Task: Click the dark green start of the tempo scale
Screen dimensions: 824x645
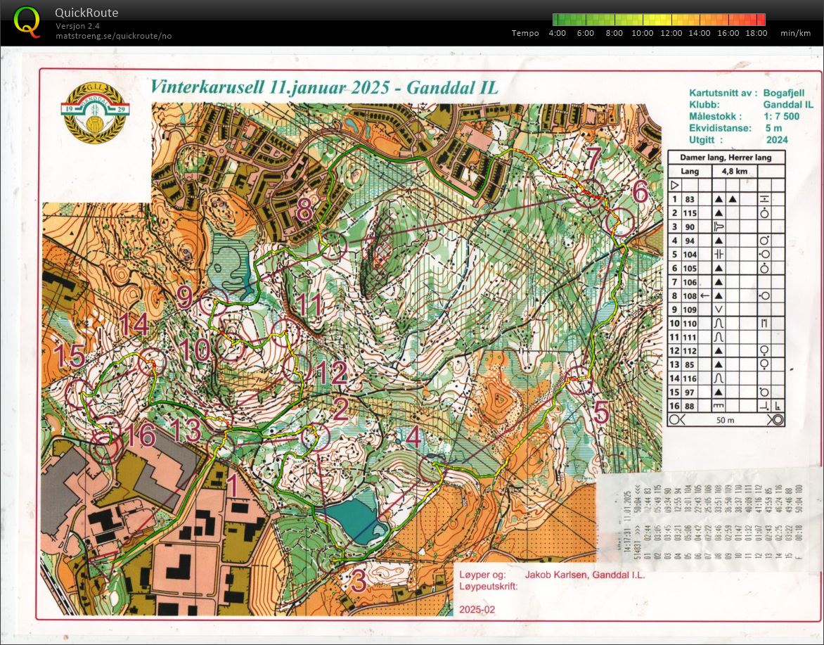Action: pyautogui.click(x=558, y=20)
